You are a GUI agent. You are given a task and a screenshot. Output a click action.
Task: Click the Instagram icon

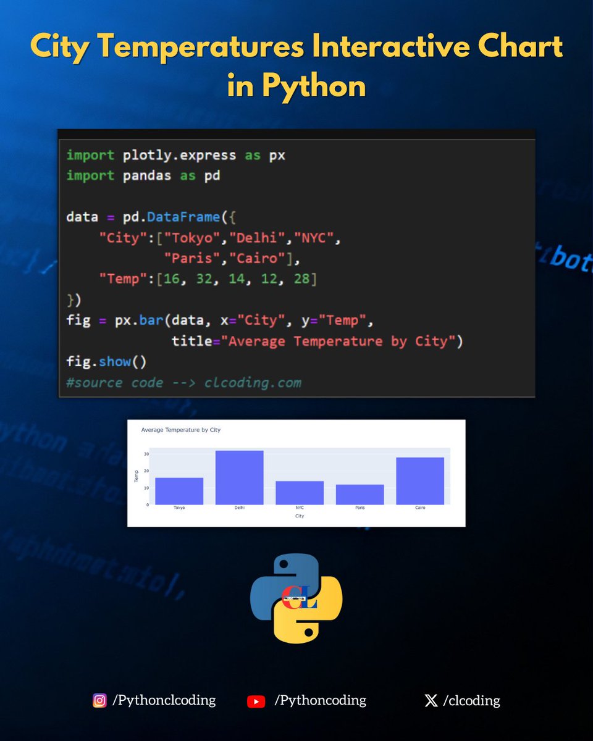pyautogui.click(x=99, y=701)
